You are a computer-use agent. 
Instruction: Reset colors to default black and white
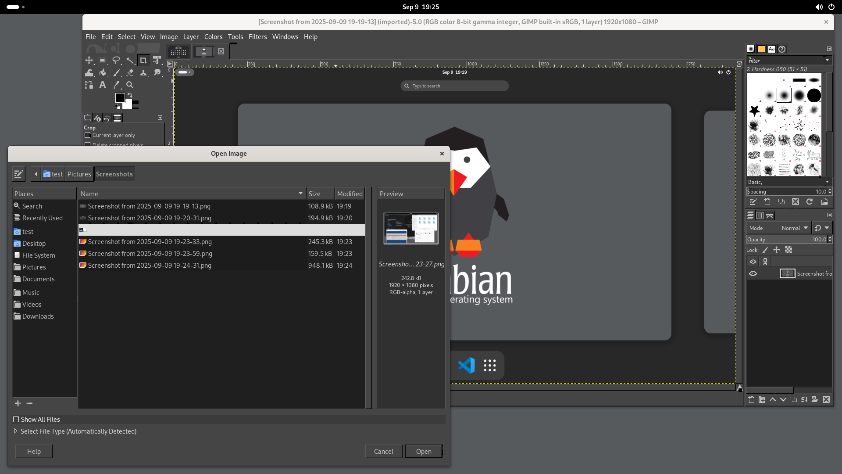click(x=118, y=106)
